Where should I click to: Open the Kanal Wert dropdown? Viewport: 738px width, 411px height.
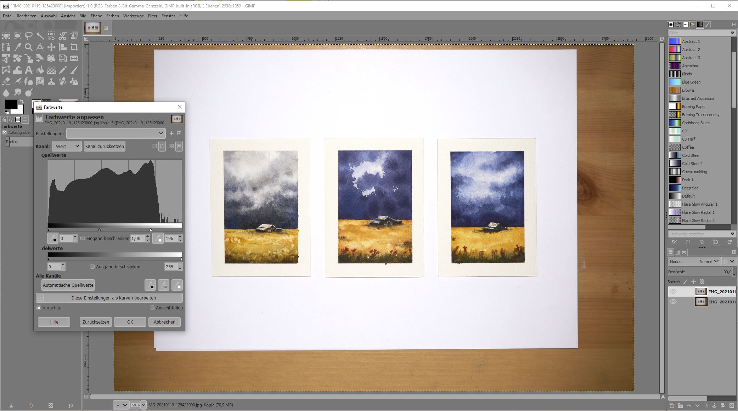[67, 146]
